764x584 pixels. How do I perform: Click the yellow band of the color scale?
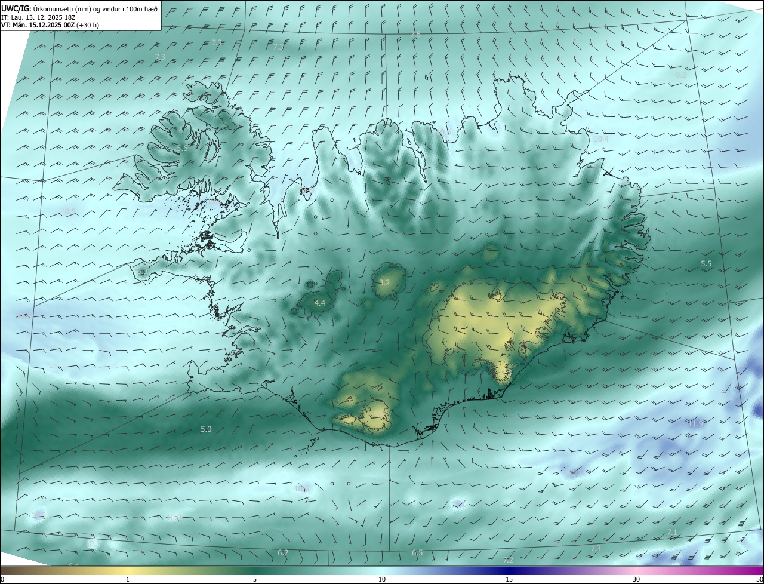[128, 571]
